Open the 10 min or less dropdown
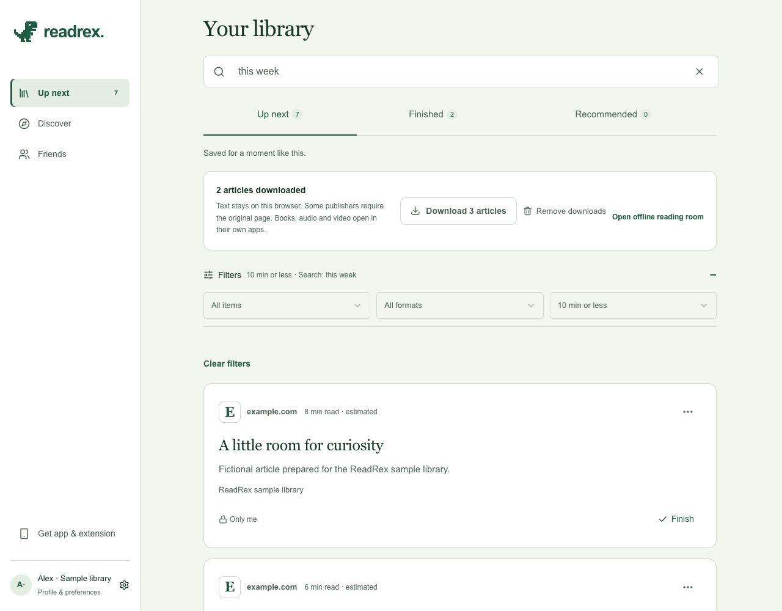Screen dimensions: 782x611 633,305
